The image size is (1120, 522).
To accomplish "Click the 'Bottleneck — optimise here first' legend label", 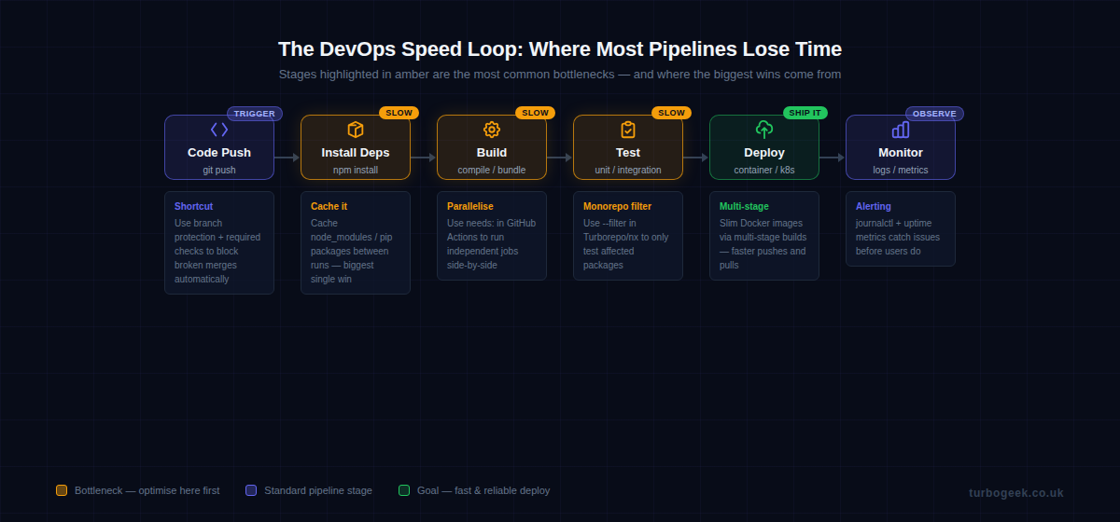I will click(147, 490).
